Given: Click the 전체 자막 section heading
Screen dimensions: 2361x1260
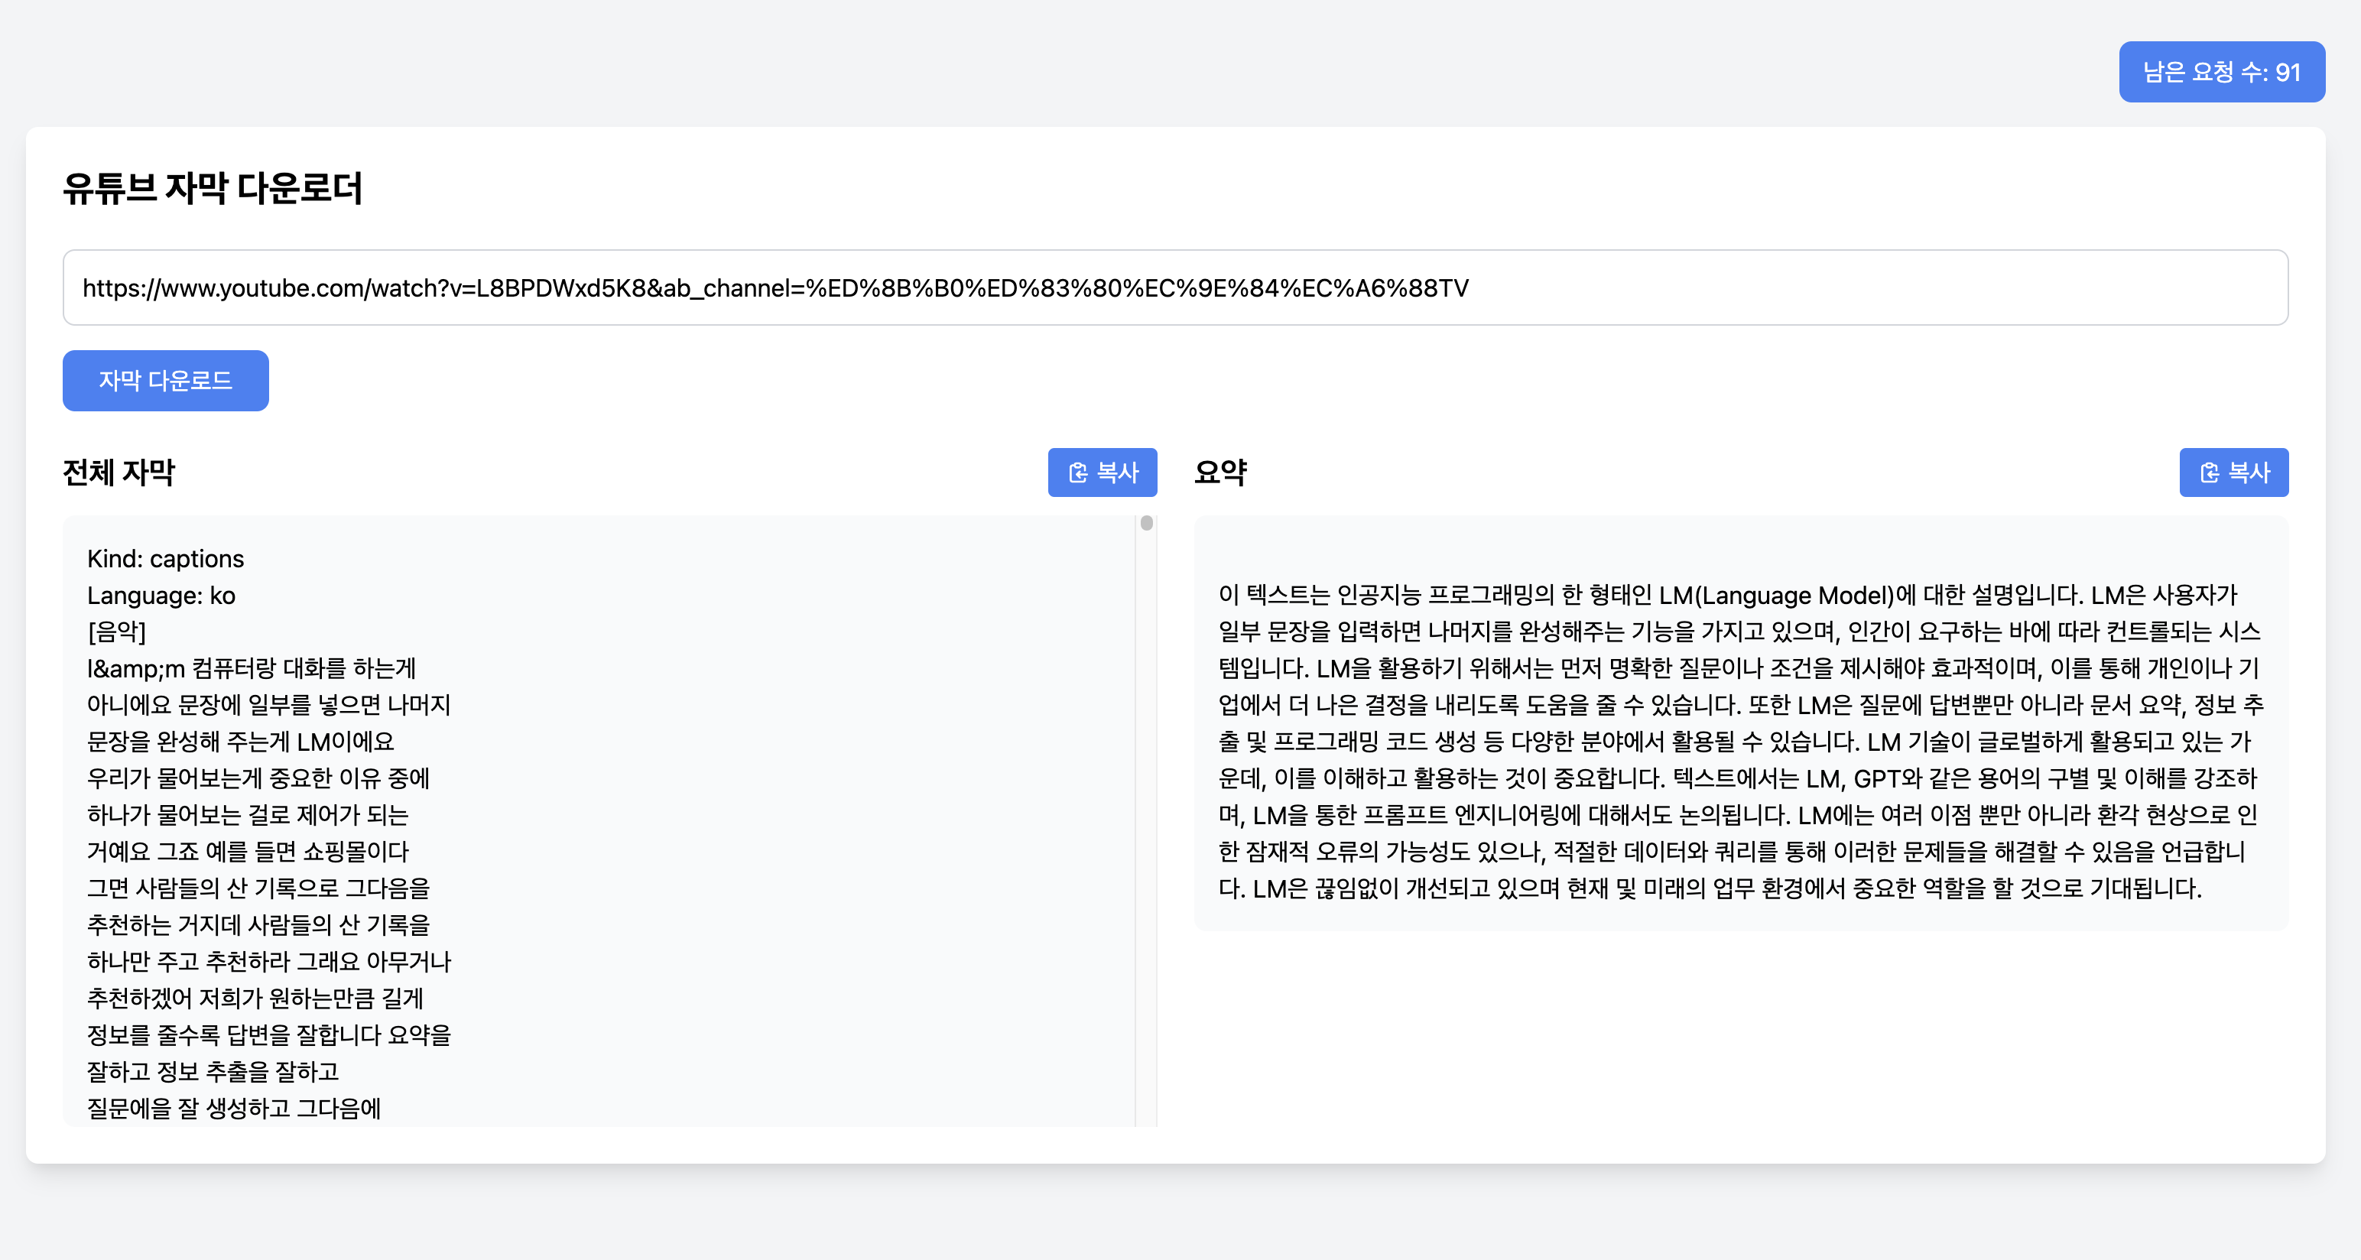Looking at the screenshot, I should click(x=119, y=472).
